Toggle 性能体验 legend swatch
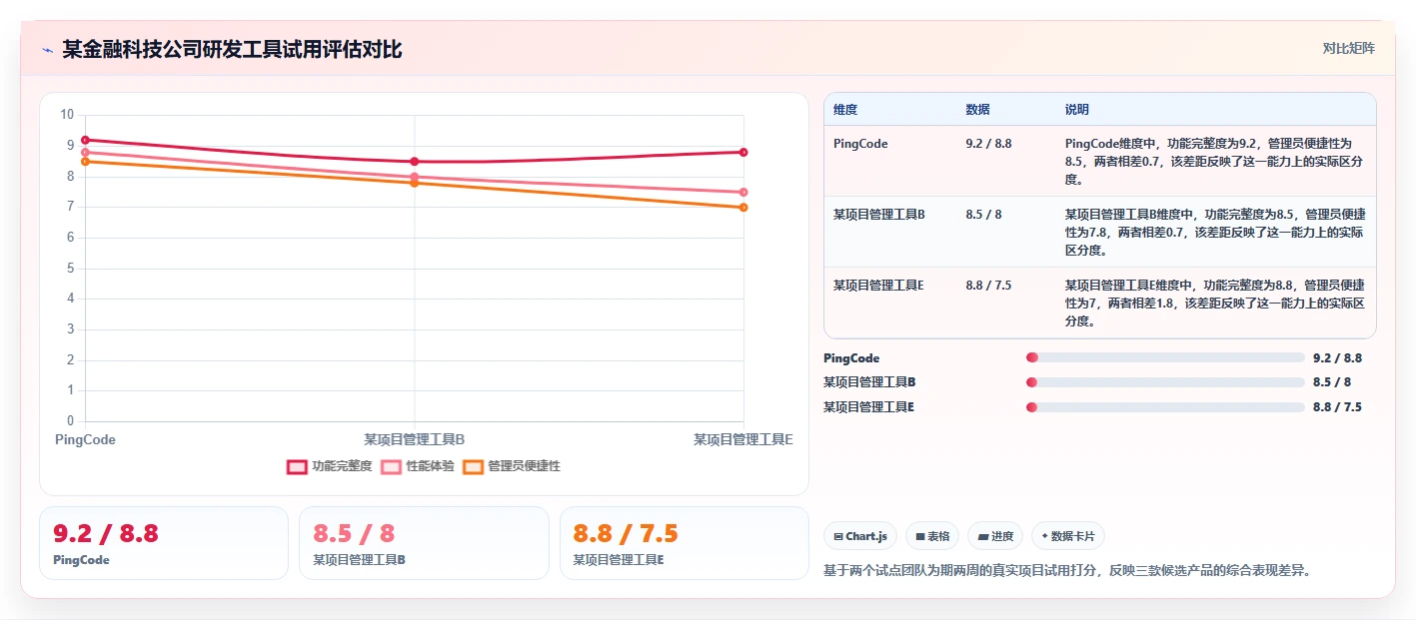 point(391,466)
